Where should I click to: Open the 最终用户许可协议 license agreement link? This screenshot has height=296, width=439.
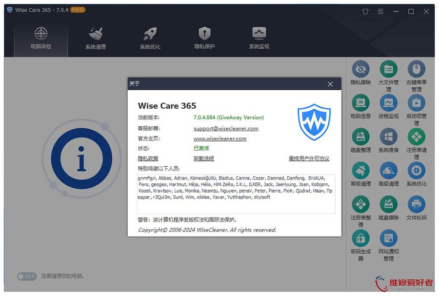309,158
